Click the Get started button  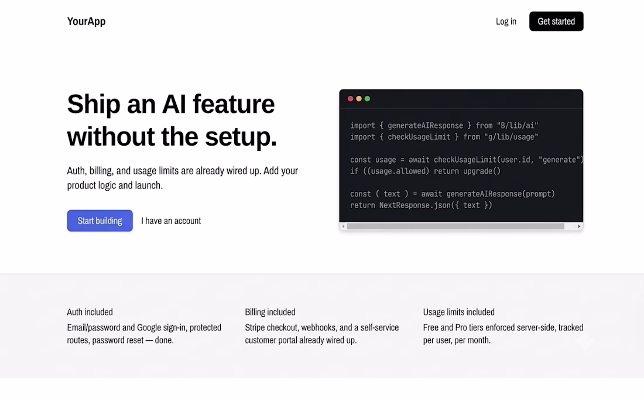tap(556, 21)
